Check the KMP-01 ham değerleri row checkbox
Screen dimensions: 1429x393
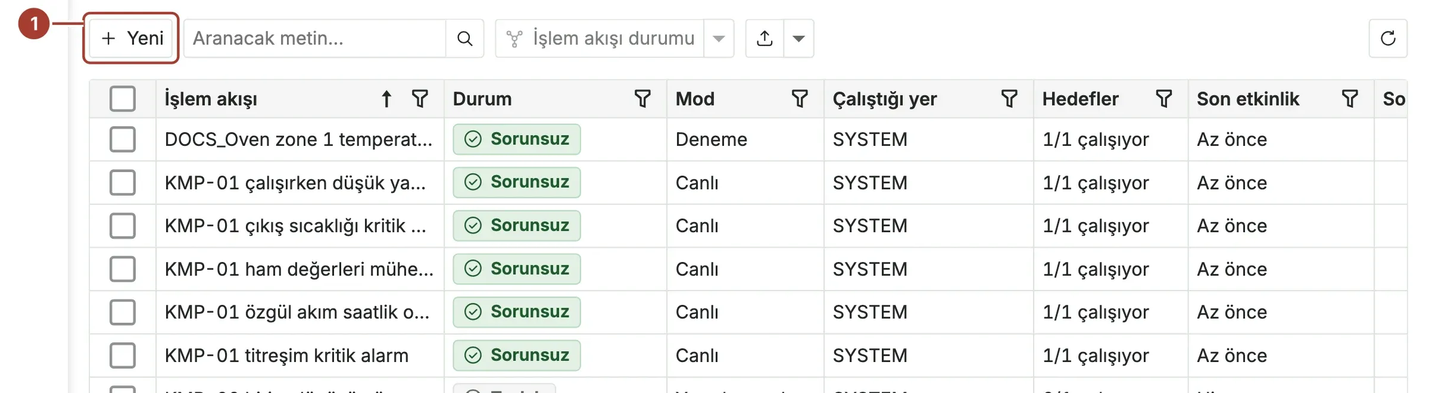pyautogui.click(x=123, y=269)
